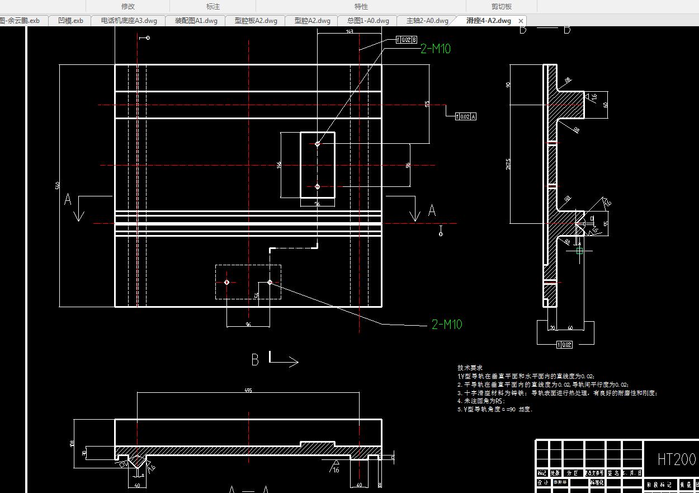699x493 pixels.
Task: Switch to the 凹模.exb document tab
Action: point(70,21)
